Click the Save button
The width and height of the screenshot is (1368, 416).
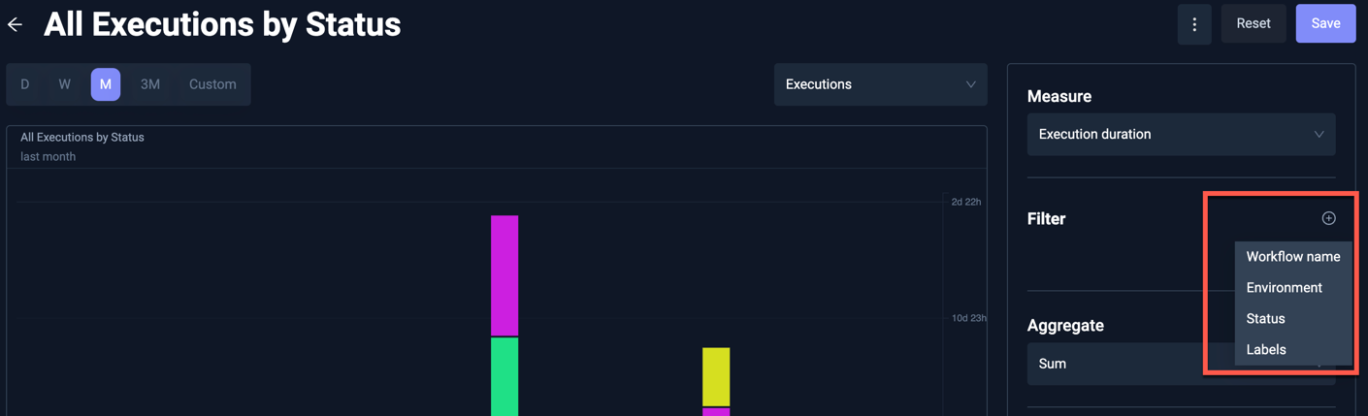(x=1325, y=24)
